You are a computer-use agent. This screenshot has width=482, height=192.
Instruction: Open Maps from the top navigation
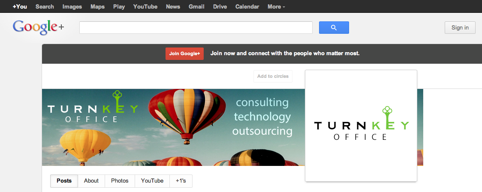tap(97, 7)
